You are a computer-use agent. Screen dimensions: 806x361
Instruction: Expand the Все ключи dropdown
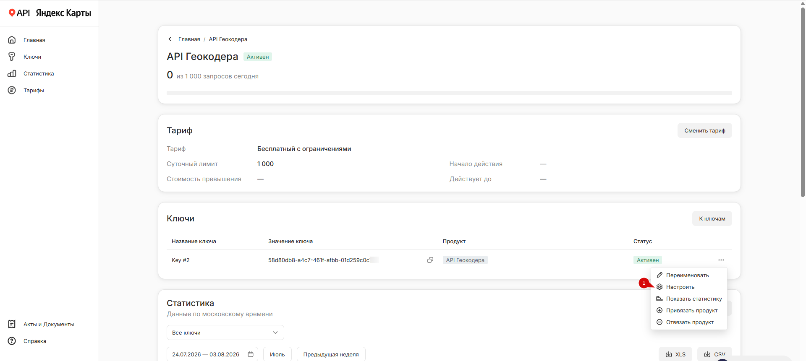pos(225,332)
